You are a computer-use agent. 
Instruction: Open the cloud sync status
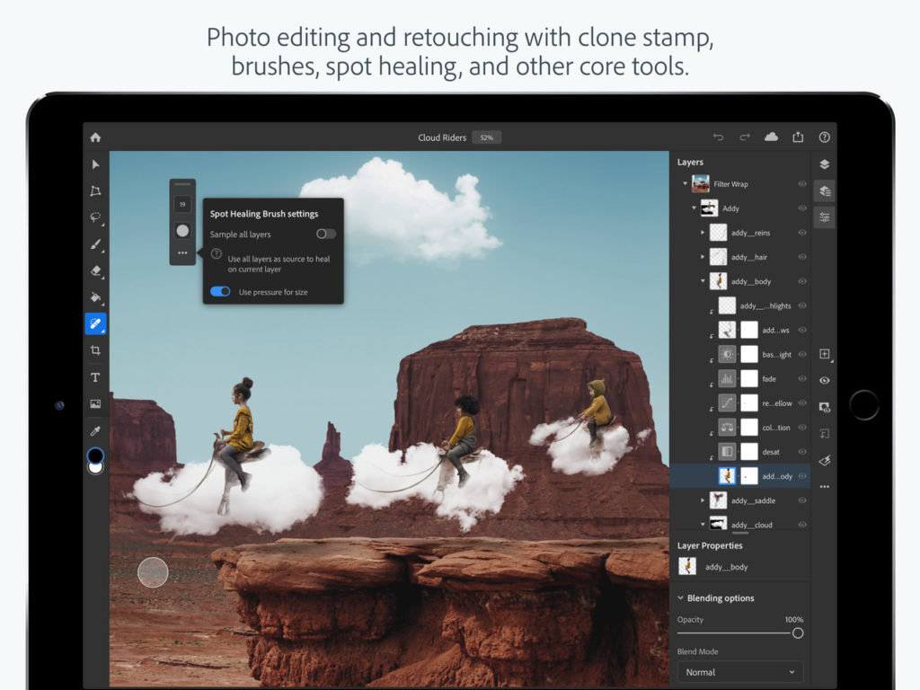tap(772, 137)
